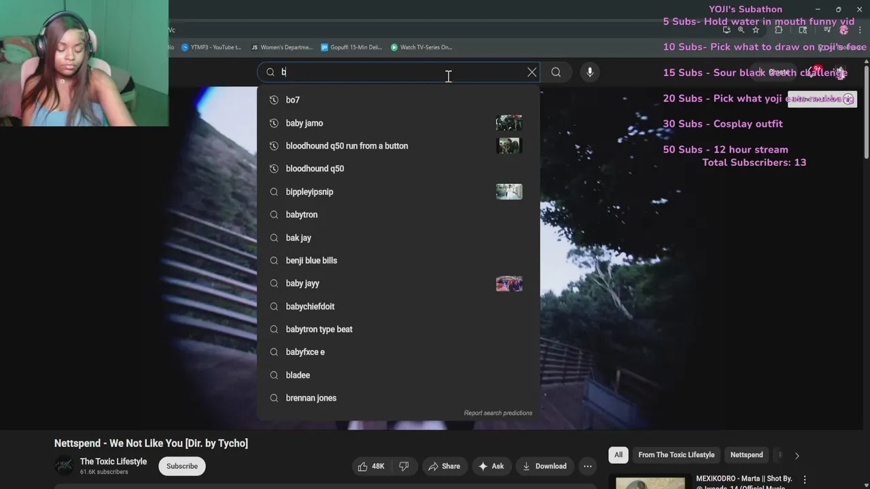Click the magnifier icon beside 'babytron'

(x=274, y=215)
